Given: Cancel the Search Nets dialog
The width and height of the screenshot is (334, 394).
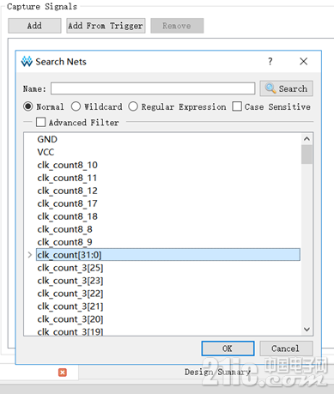Looking at the screenshot, I should click(286, 349).
